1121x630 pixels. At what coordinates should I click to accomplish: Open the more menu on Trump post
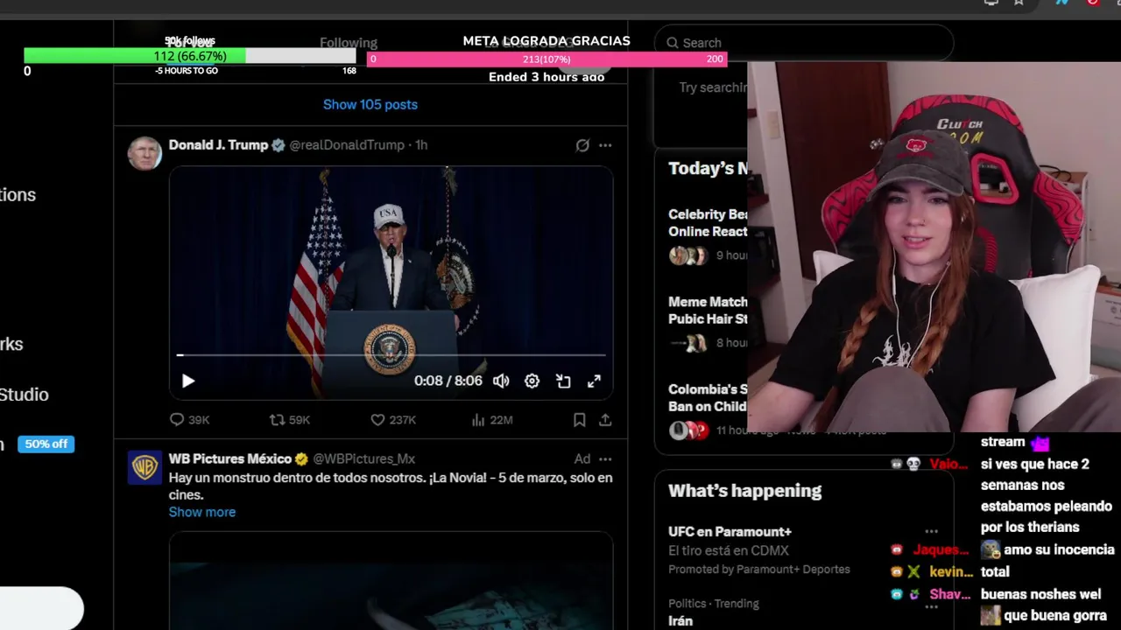click(605, 145)
